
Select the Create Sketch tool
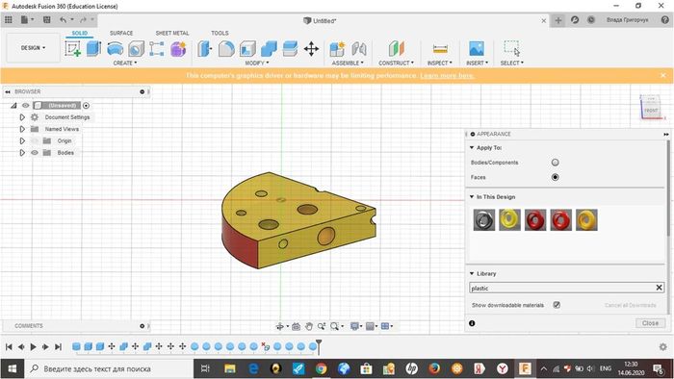pyautogui.click(x=72, y=48)
